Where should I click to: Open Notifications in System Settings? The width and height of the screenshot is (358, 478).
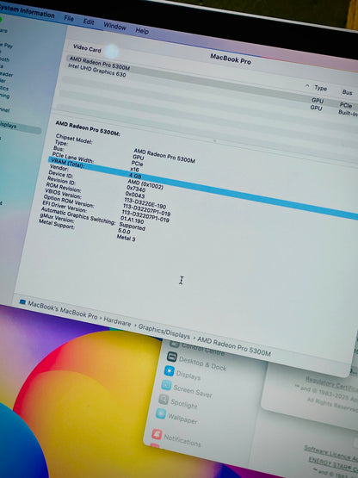[x=176, y=438]
